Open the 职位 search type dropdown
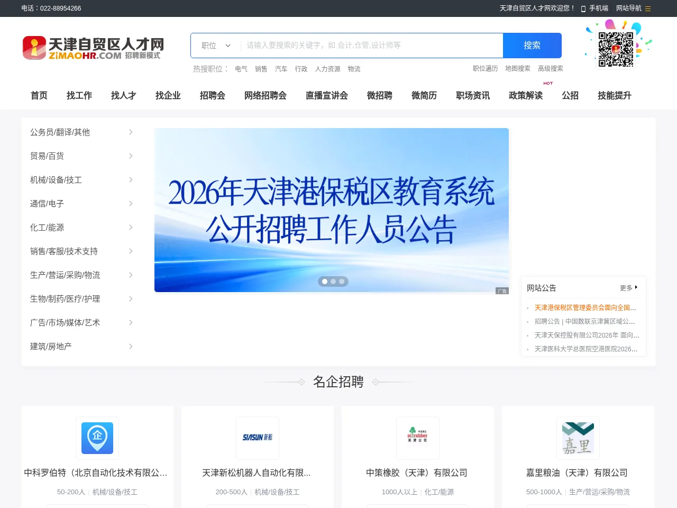 [x=216, y=46]
